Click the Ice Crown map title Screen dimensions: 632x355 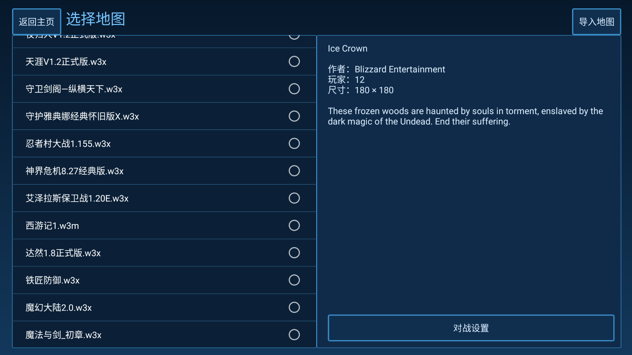coord(347,49)
